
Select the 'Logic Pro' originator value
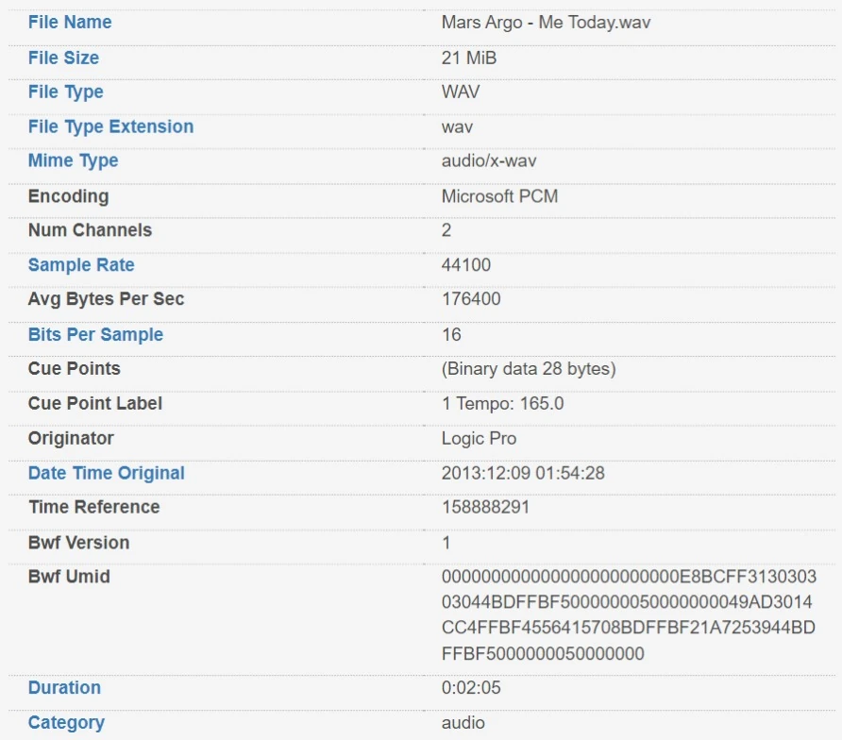click(479, 438)
